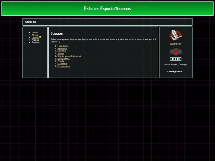Open Wordle pero Chileno xd link
The image size is (215, 161).
pos(69,56)
